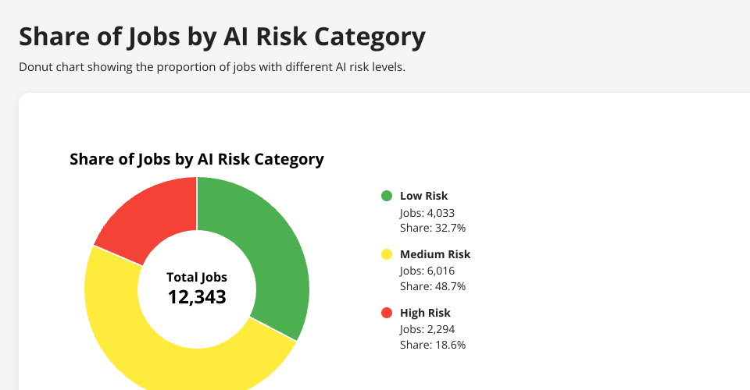Click the red High Risk legend dot

(x=386, y=313)
